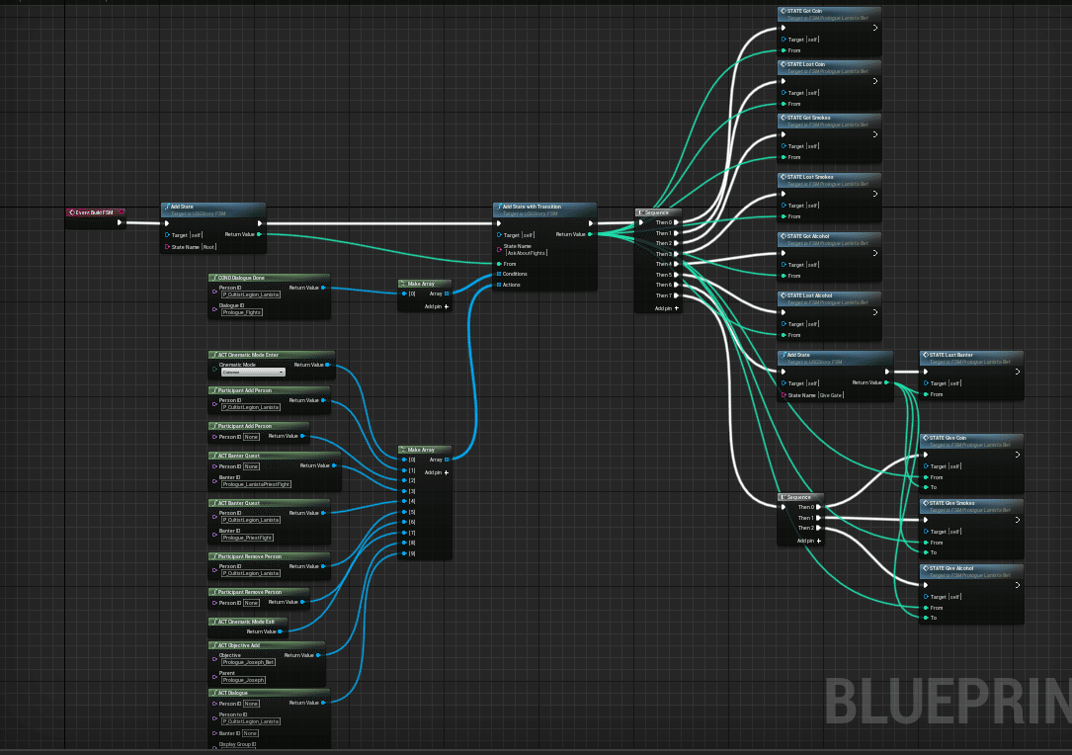This screenshot has height=755, width=1072.
Task: Click Return Value pin of ACT Cinematic Mode Exit
Action: pyautogui.click(x=280, y=631)
